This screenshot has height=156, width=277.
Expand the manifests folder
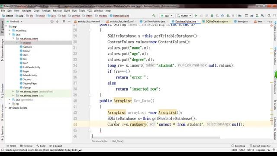(10, 30)
